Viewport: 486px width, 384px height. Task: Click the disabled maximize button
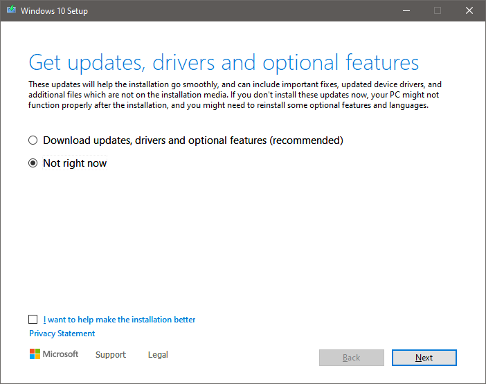coord(438,10)
